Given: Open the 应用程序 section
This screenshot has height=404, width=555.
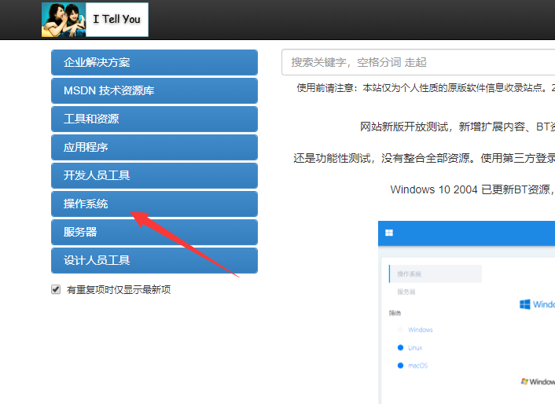Looking at the screenshot, I should click(x=154, y=148).
